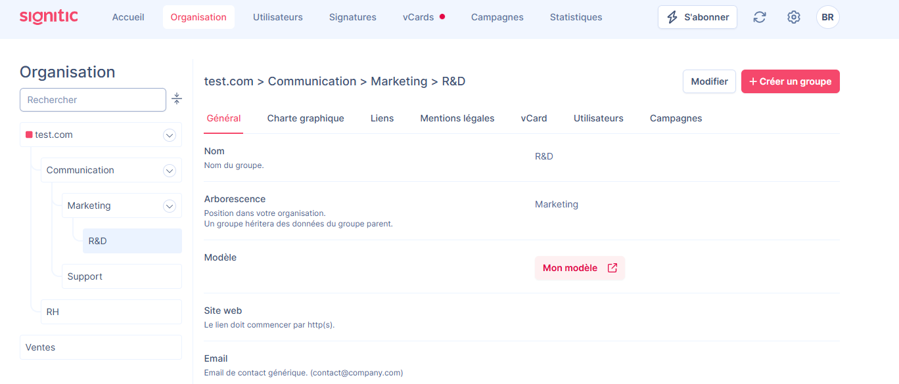899x384 pixels.
Task: Select the Ventes group in tree
Action: point(101,347)
